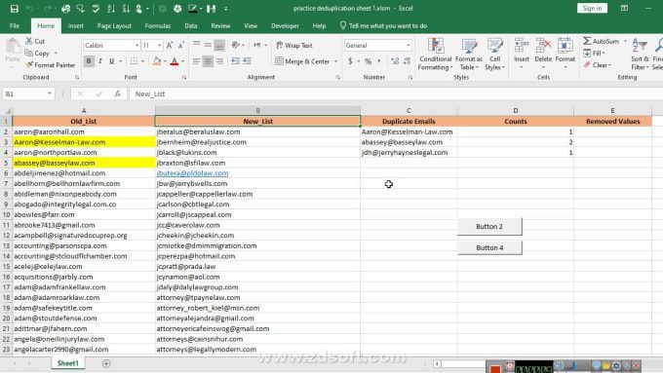The image size is (663, 373).
Task: Expand the Name Box dropdown arrow
Action: click(x=50, y=93)
